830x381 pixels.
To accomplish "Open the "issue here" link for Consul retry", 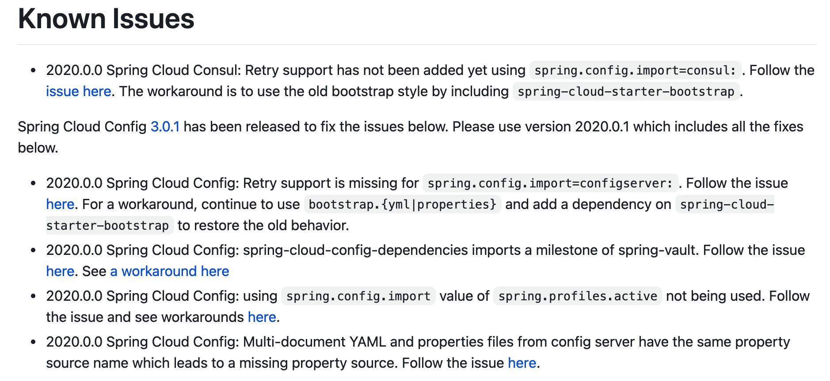I will point(78,91).
